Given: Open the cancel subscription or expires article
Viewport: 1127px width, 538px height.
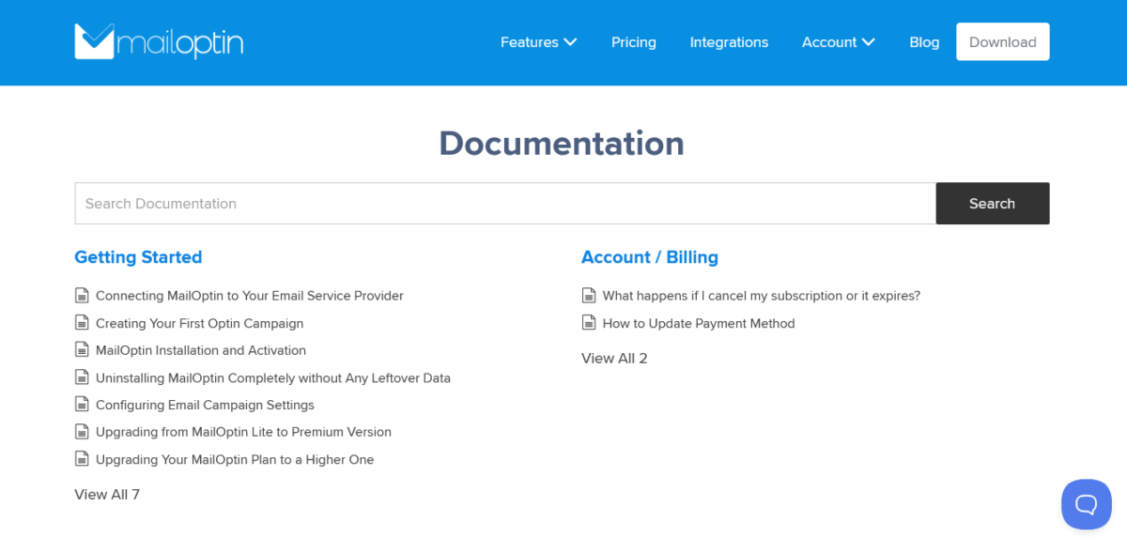Looking at the screenshot, I should pyautogui.click(x=762, y=296).
